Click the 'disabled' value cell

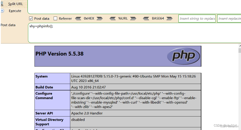click(x=136, y=122)
